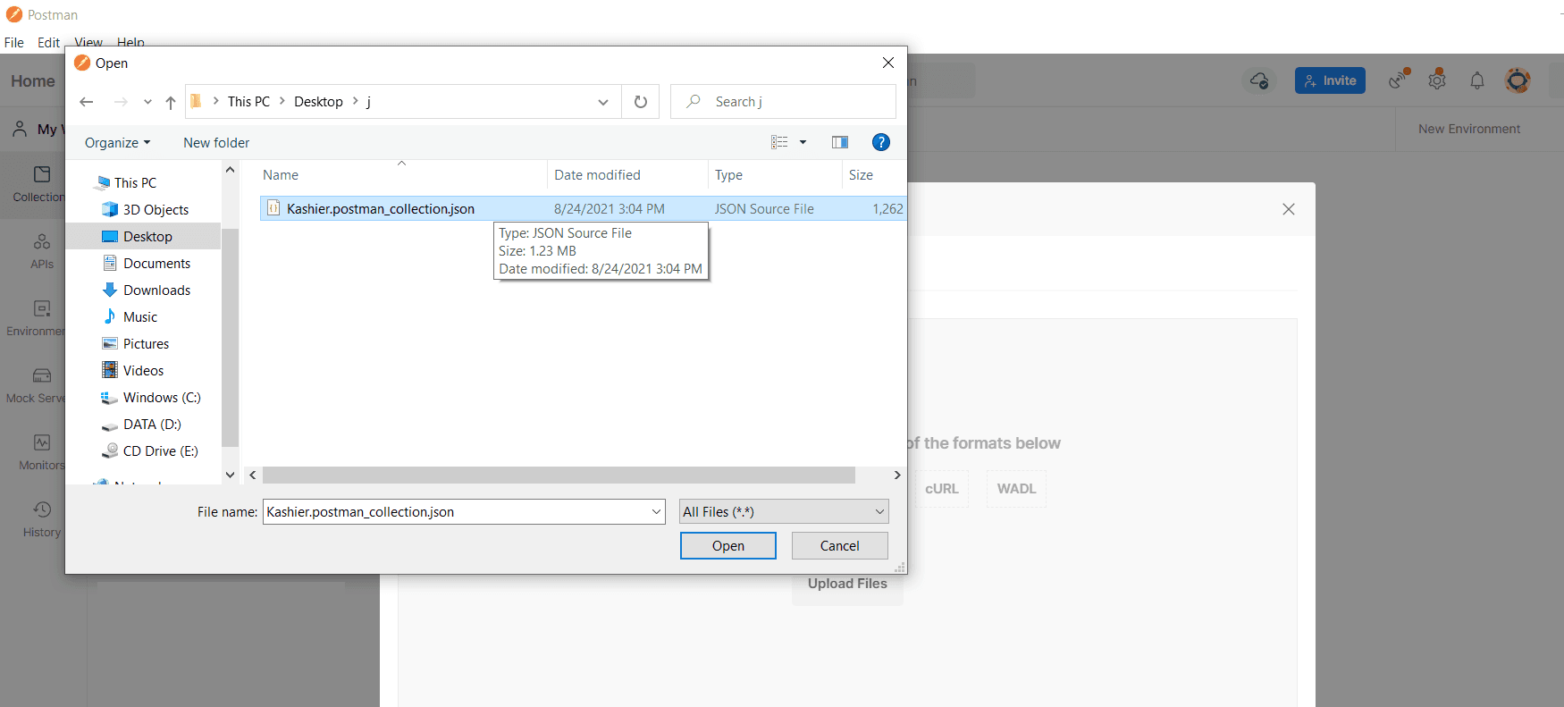
Task: Click the Open button
Action: click(x=727, y=546)
